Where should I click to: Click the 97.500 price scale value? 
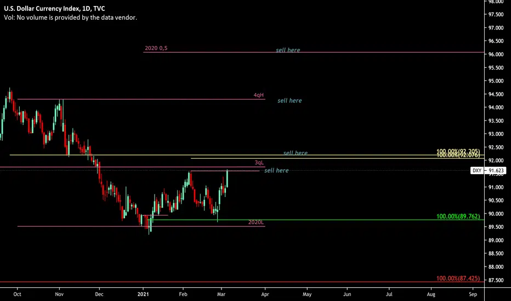point(496,15)
